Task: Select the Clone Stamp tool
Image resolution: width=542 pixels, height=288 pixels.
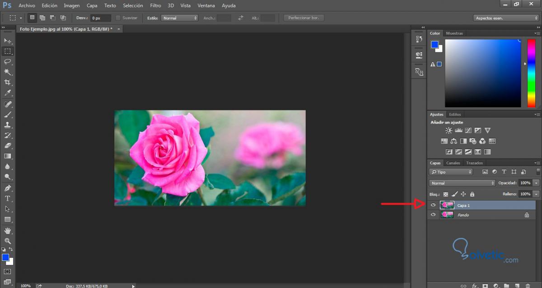Action: pos(8,125)
